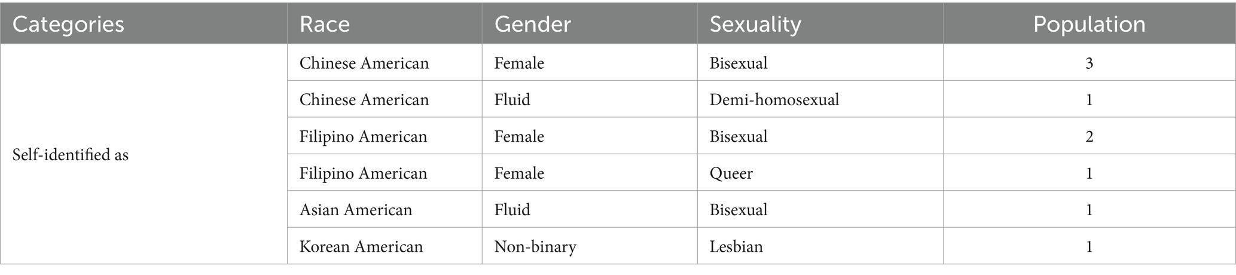Viewport: 1236px width, 275px height.
Task: Select Filipino American in the Queer row
Action: pos(364,173)
